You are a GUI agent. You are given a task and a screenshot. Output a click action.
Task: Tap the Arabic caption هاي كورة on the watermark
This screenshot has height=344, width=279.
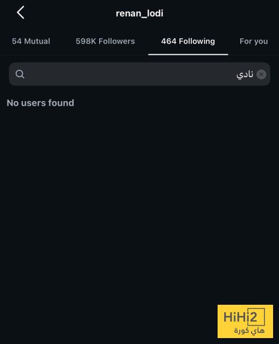(249, 331)
